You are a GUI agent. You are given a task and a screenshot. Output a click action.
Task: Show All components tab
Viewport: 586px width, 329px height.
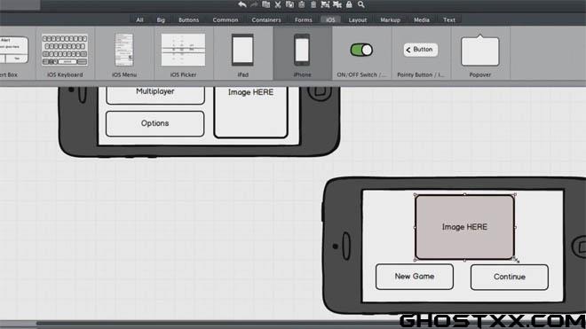pos(139,20)
